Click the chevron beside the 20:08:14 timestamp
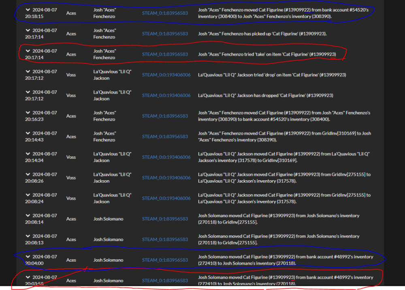 pyautogui.click(x=28, y=215)
